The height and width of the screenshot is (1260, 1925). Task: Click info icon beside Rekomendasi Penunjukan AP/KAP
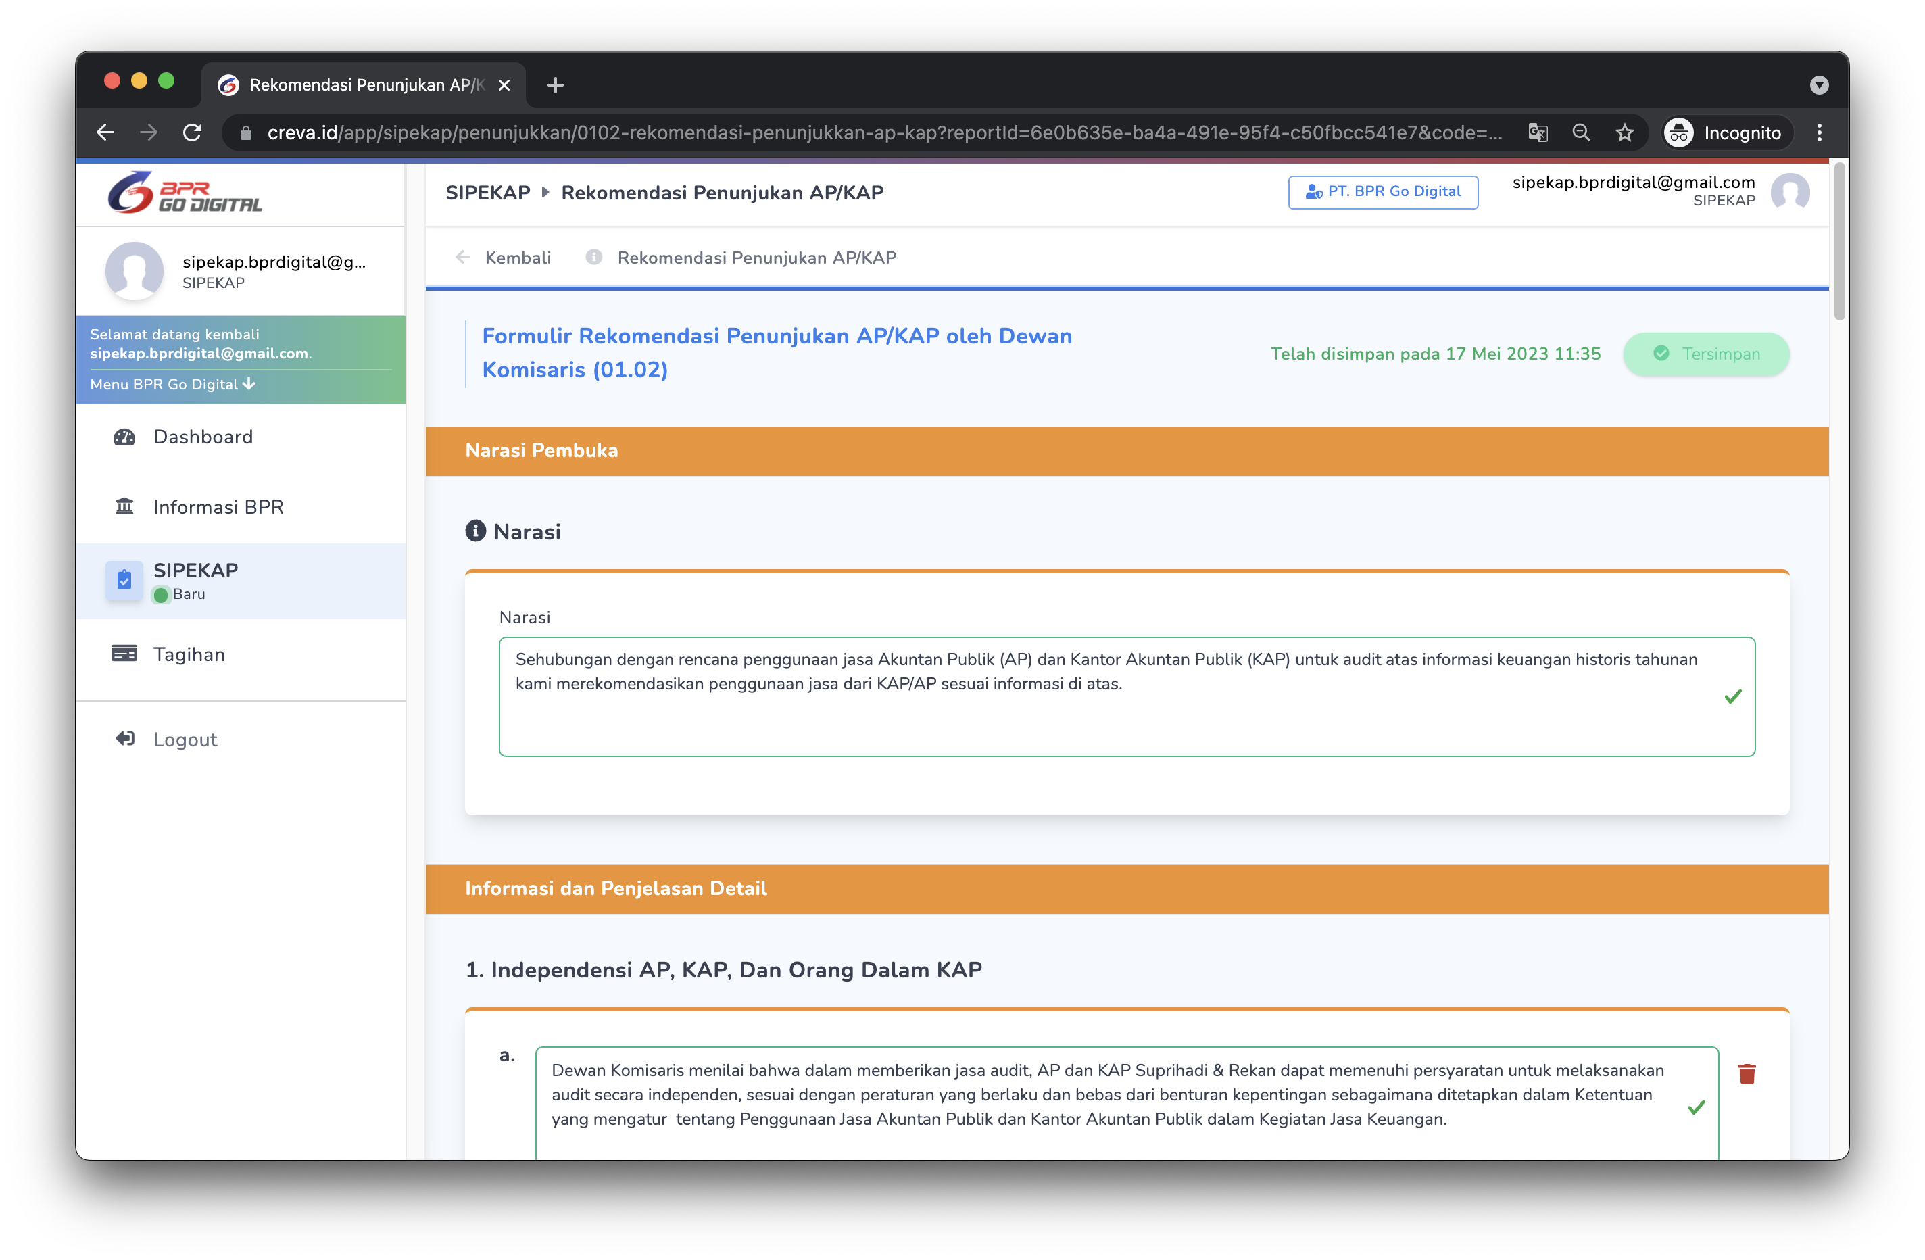(593, 257)
